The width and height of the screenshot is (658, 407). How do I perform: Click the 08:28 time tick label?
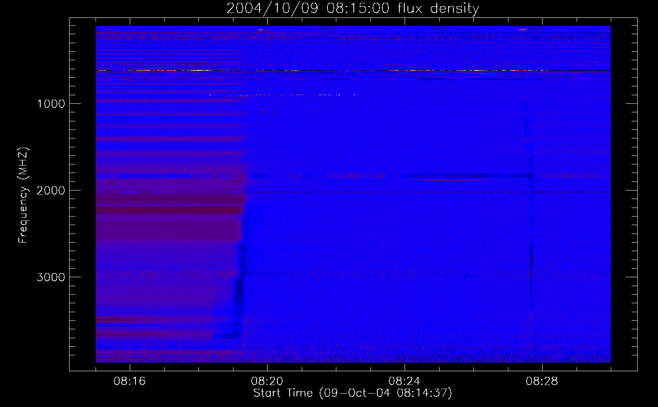tap(542, 381)
